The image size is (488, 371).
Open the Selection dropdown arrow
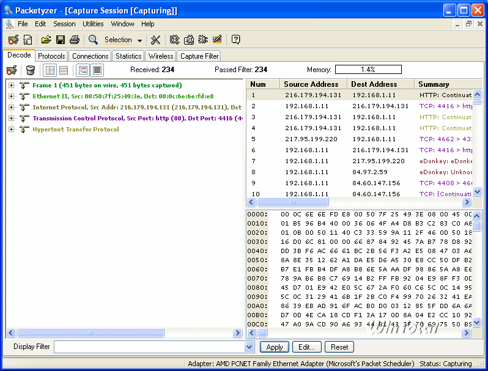pyautogui.click(x=139, y=41)
